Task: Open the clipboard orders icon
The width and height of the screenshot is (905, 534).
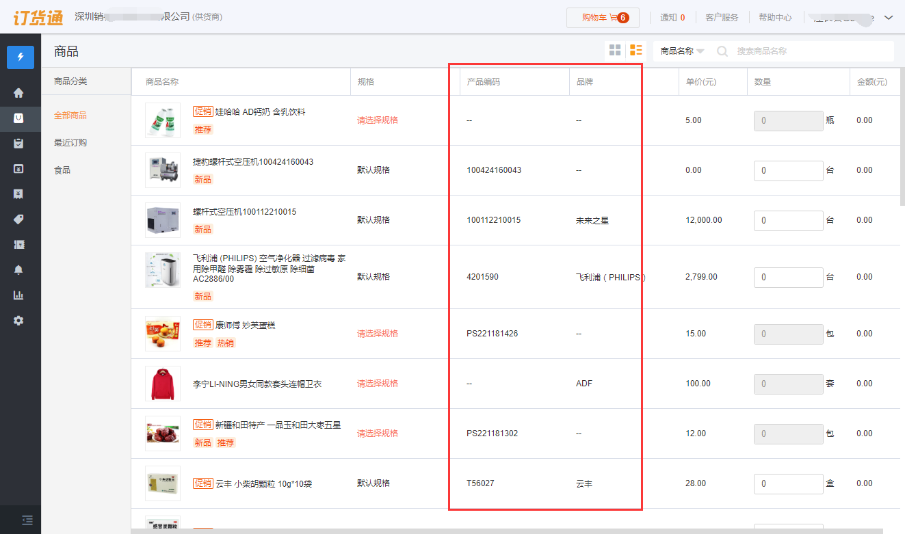Action: [18, 144]
